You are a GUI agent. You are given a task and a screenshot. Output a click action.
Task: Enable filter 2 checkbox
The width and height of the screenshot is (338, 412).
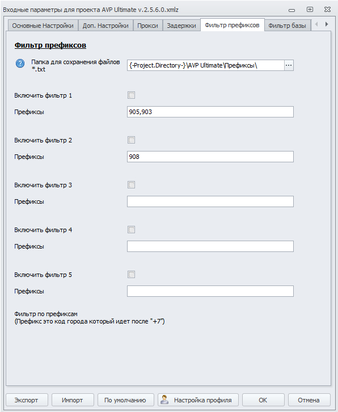(132, 140)
